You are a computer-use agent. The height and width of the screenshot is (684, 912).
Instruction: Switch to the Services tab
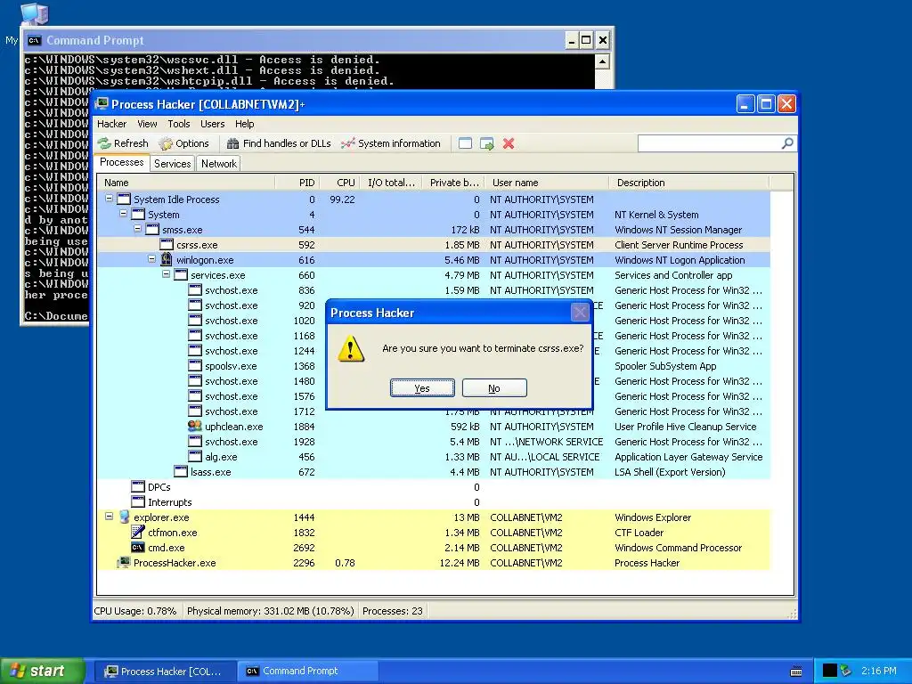172,164
